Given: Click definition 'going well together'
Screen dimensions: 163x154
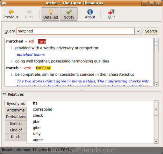Looking at the screenshot, I should pyautogui.click(x=62, y=61).
